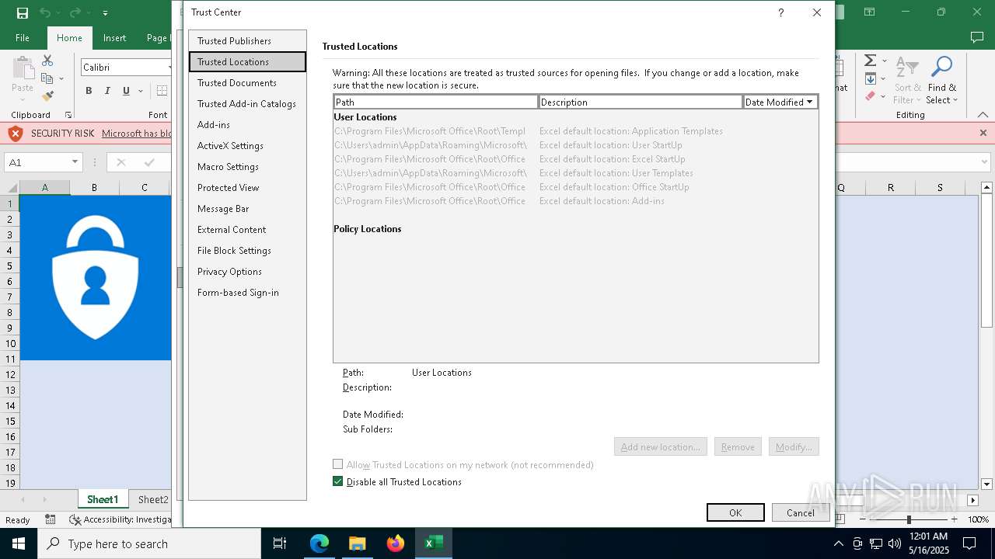
Task: Click the zoom in plus button
Action: coord(954,519)
